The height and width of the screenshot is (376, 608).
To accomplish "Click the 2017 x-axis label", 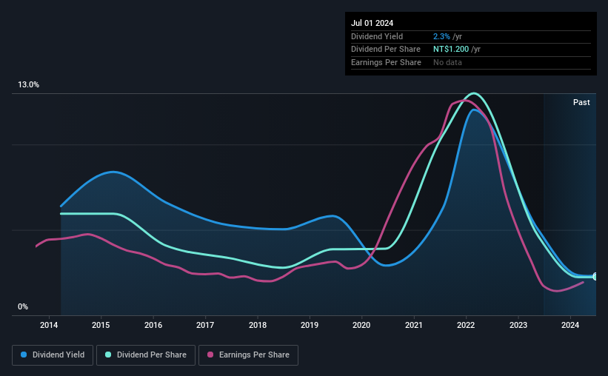I will coord(205,325).
